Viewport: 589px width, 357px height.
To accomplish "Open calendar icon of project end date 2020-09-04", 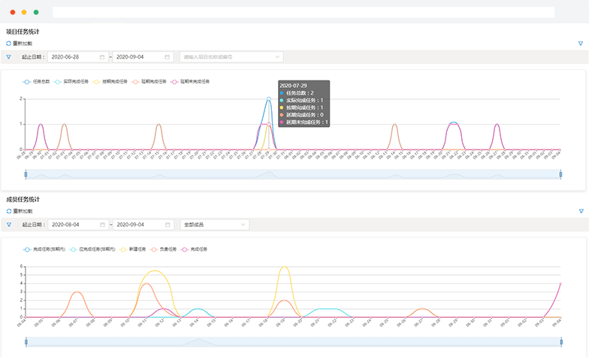I will (x=167, y=57).
